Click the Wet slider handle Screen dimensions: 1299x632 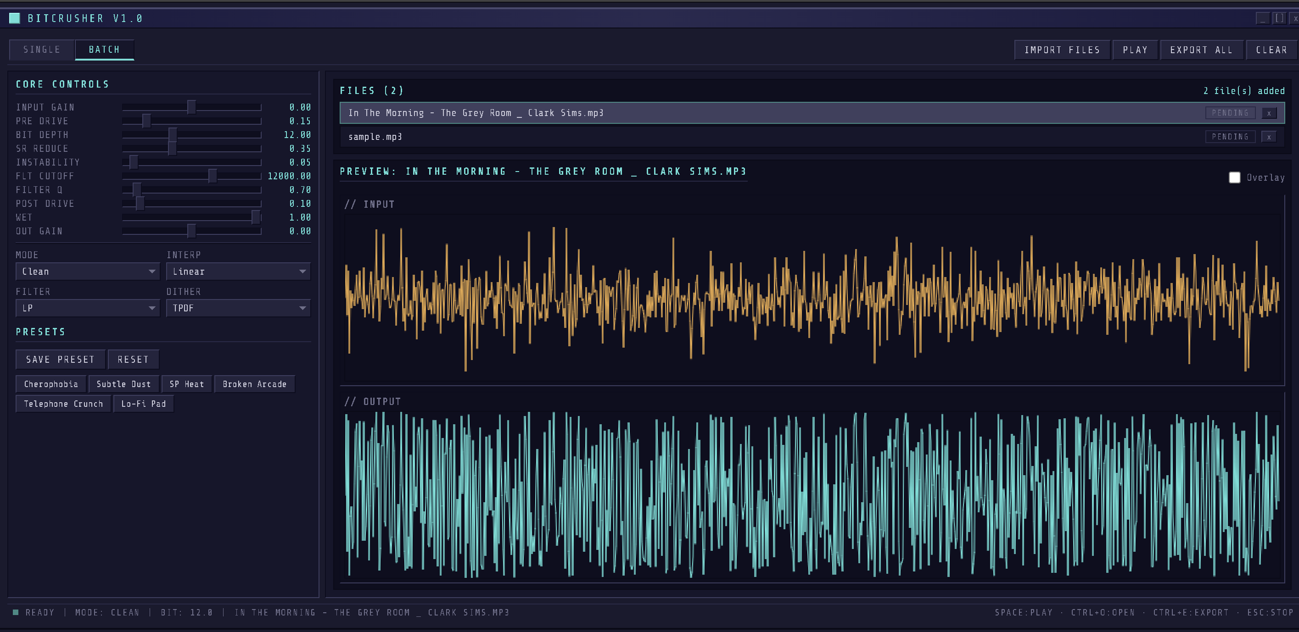pos(256,217)
